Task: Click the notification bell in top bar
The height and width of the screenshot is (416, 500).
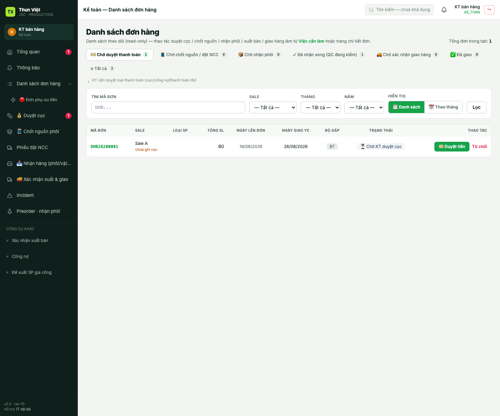Action: pyautogui.click(x=444, y=10)
